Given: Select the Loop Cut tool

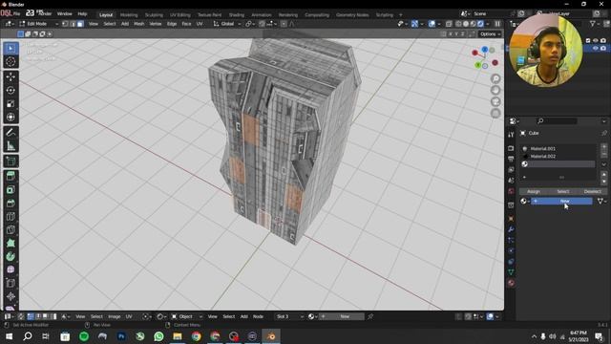Looking at the screenshot, I should [x=11, y=217].
